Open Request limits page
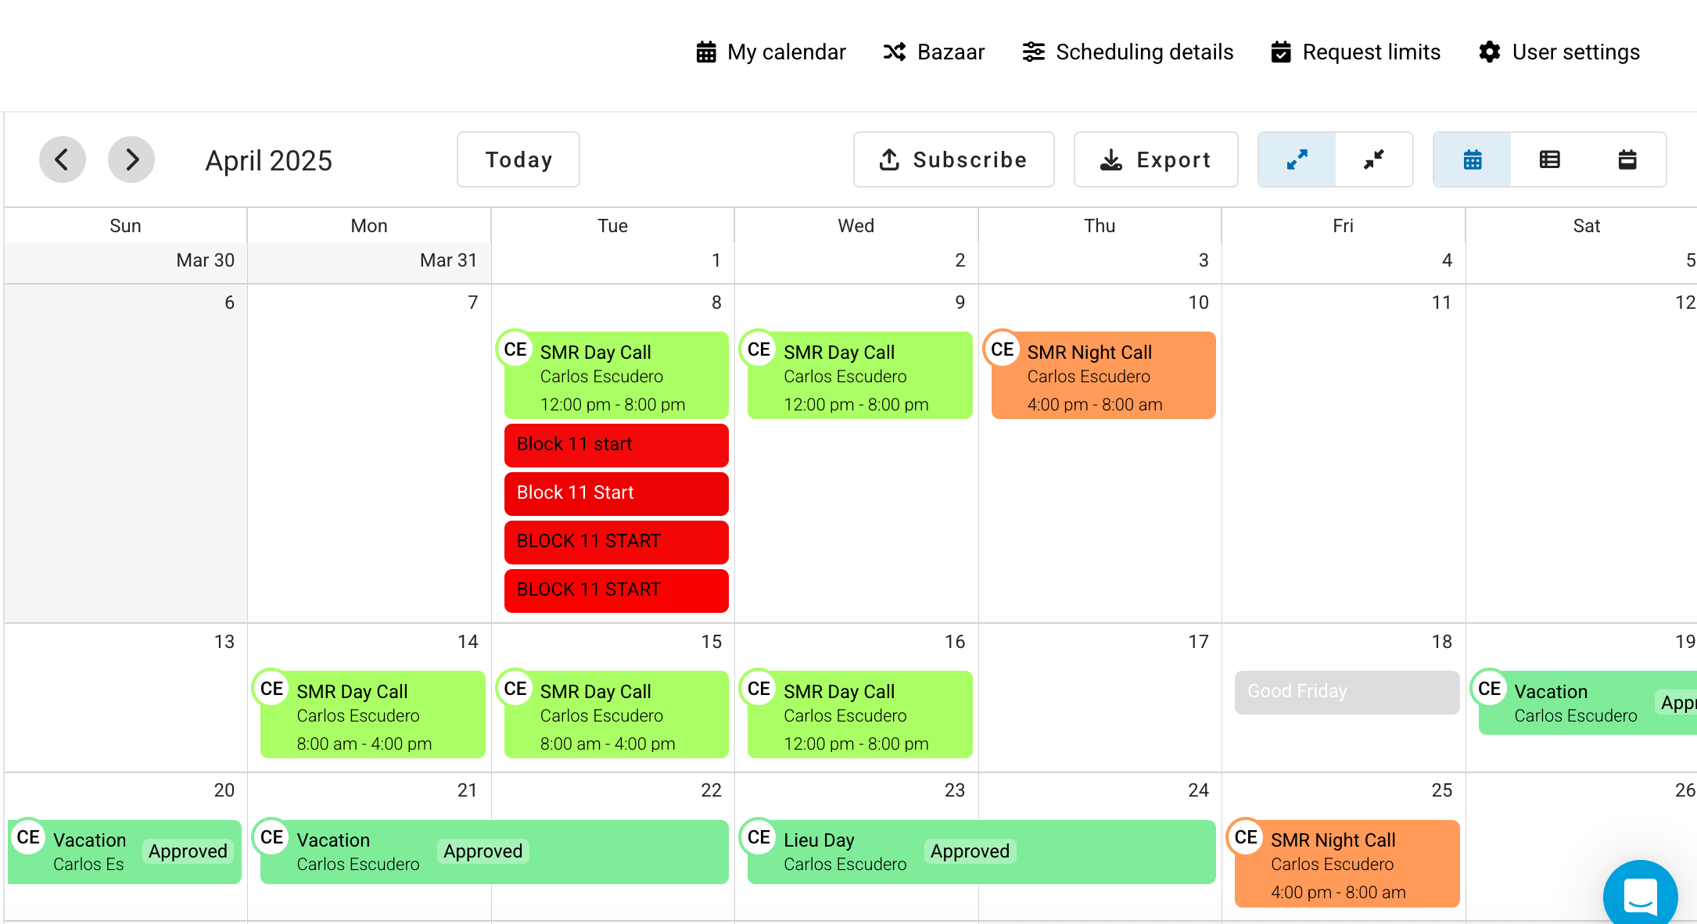 1356,52
